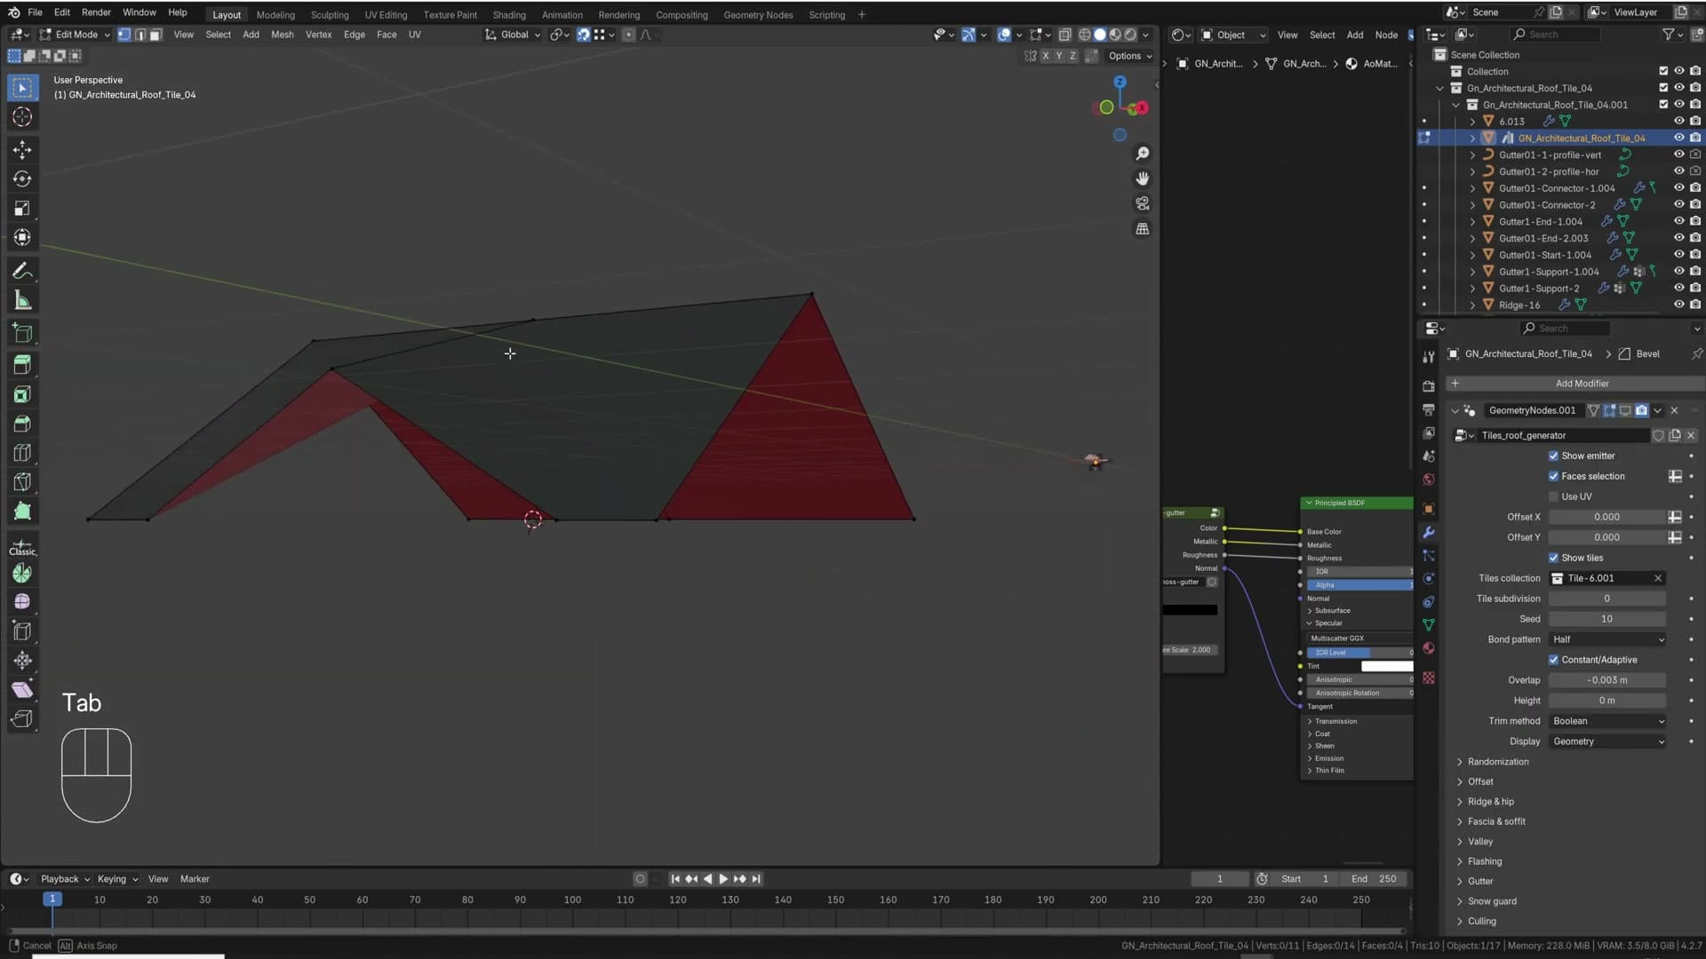1706x959 pixels.
Task: Choose the Knife tool
Action: point(22,482)
